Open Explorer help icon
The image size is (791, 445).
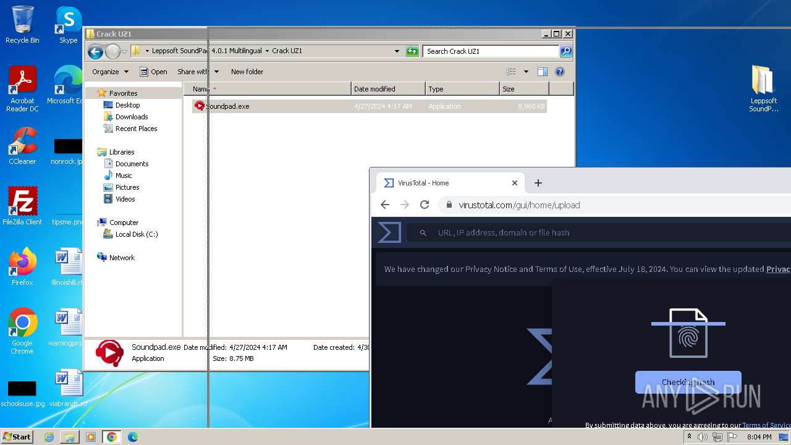(560, 72)
